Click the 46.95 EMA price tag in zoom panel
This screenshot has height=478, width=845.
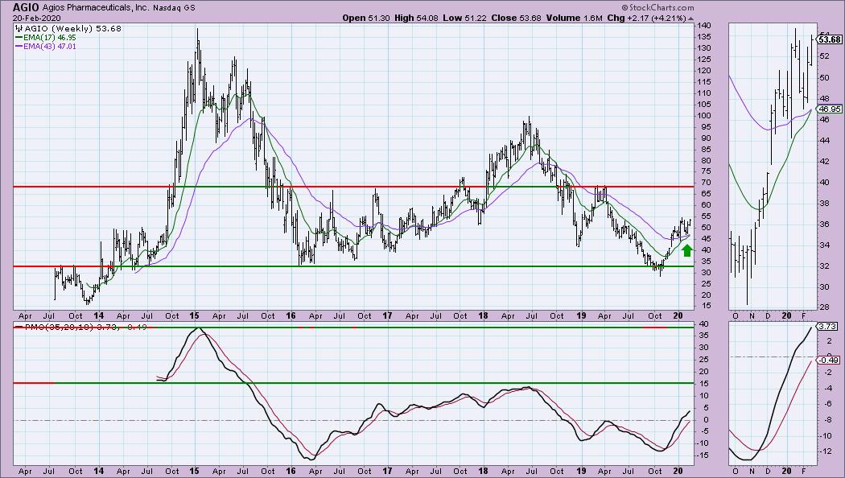[x=829, y=109]
